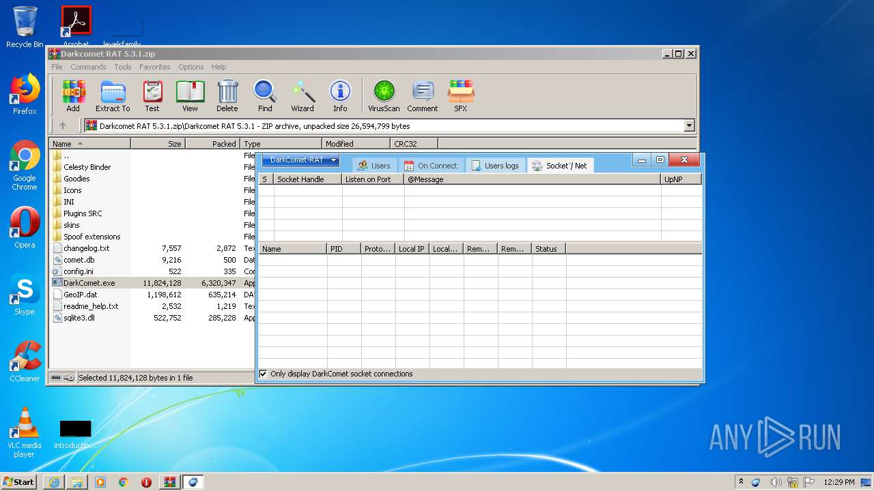Open the Commands menu
874x491 pixels.
tap(88, 67)
